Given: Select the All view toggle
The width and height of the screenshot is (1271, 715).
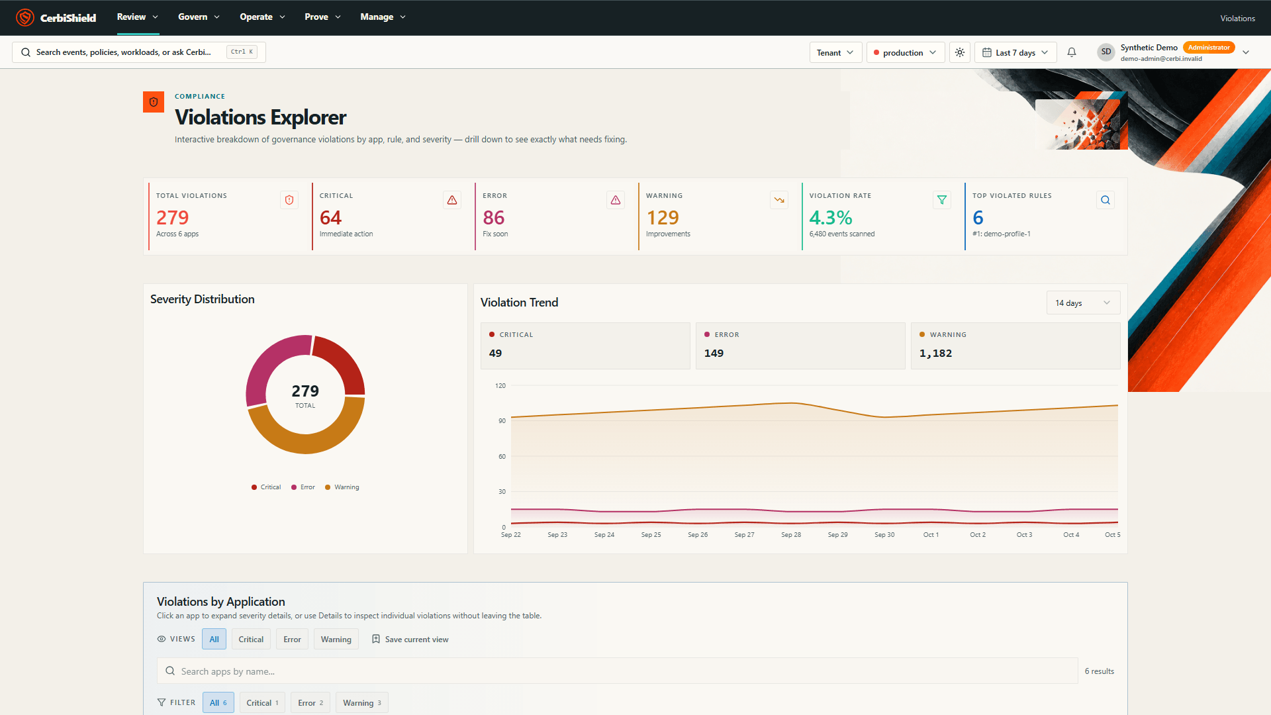Looking at the screenshot, I should [214, 639].
